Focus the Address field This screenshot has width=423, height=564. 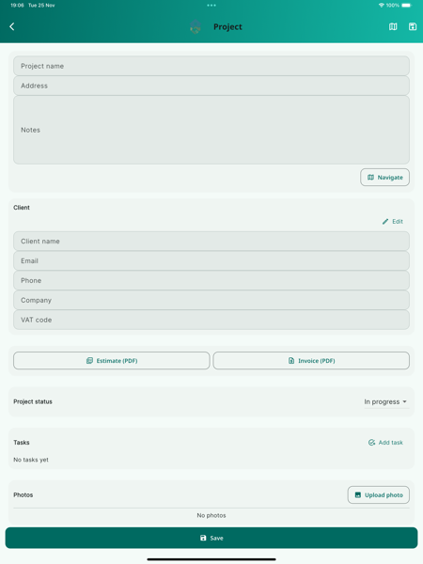[211, 86]
